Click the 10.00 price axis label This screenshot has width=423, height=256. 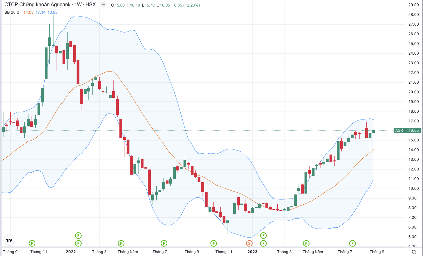(414, 189)
